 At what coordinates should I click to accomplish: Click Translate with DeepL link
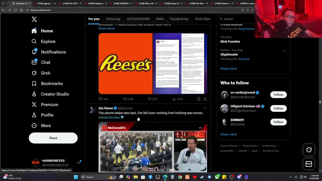(109, 117)
